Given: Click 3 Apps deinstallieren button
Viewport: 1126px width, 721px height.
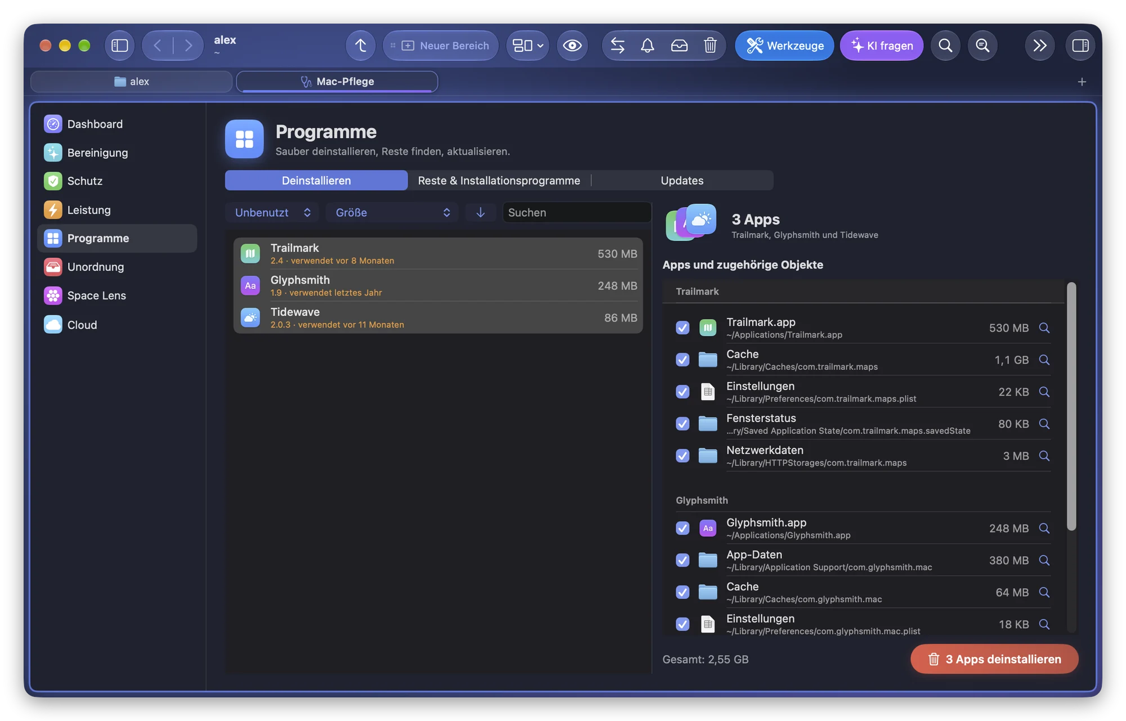Looking at the screenshot, I should [994, 659].
